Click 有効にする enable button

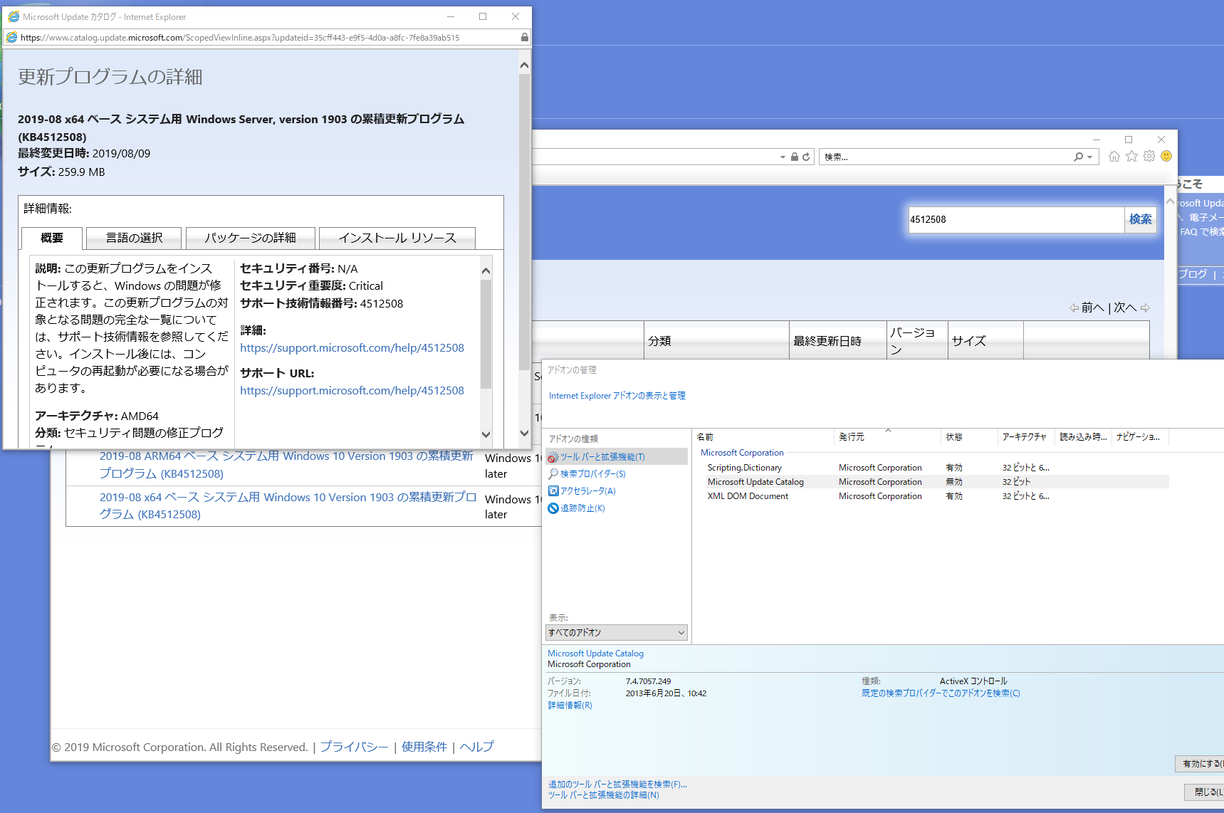click(x=1201, y=764)
